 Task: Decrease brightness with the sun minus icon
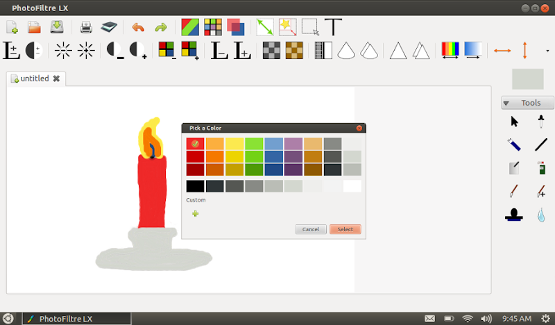point(63,50)
